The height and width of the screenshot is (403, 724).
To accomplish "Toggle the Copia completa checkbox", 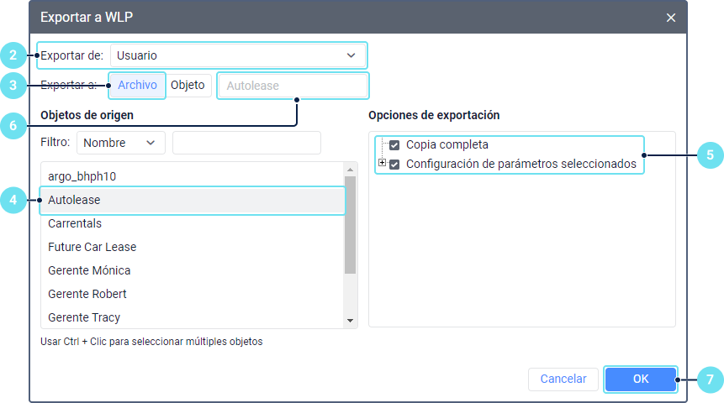I will pyautogui.click(x=394, y=145).
